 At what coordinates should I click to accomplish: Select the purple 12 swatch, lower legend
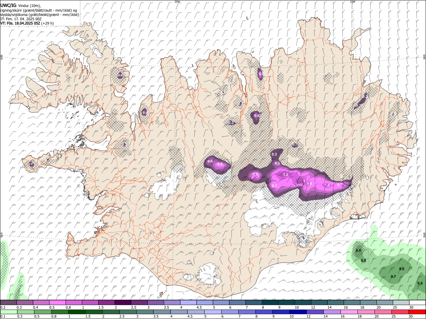click(315, 312)
